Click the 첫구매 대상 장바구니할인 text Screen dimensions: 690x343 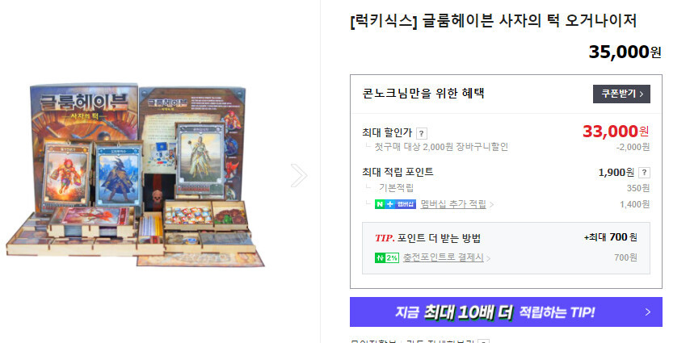(x=441, y=147)
